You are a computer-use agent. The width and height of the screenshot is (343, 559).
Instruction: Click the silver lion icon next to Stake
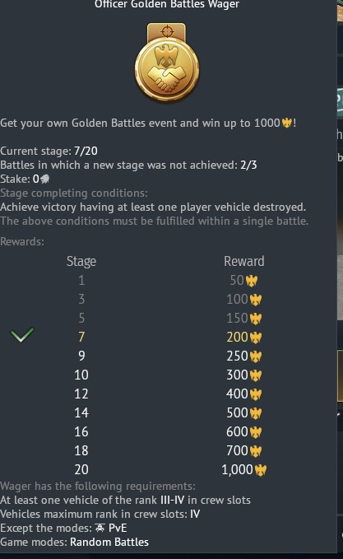tap(45, 179)
